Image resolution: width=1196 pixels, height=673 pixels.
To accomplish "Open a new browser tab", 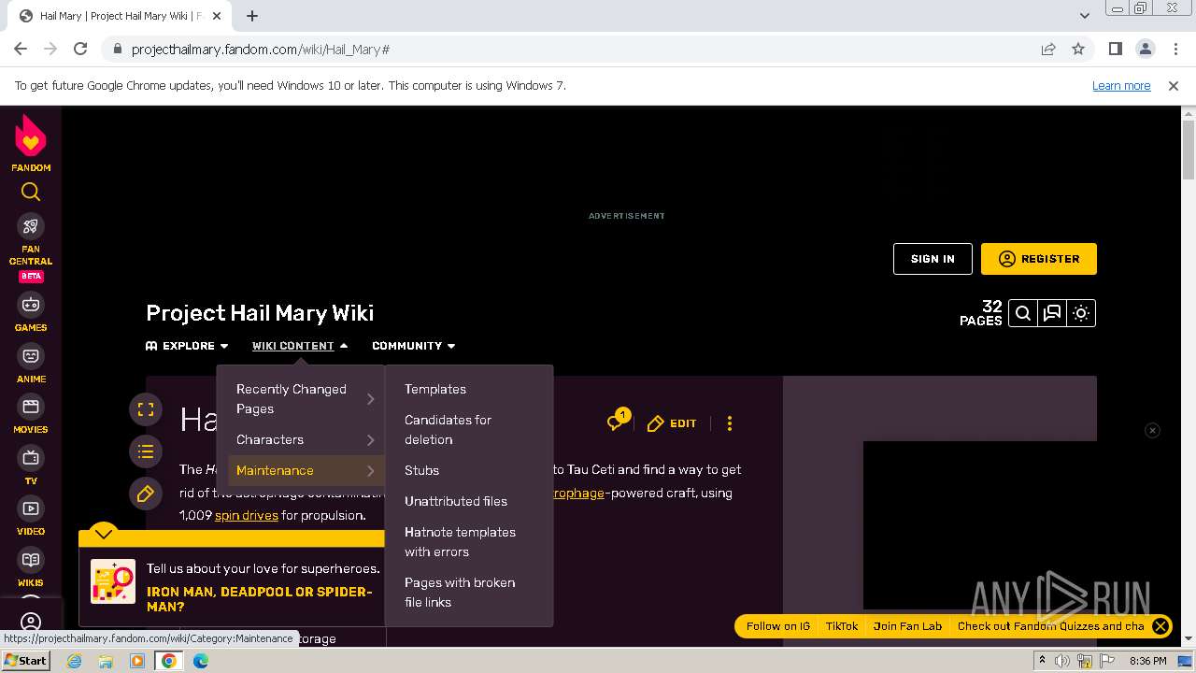I will (252, 16).
